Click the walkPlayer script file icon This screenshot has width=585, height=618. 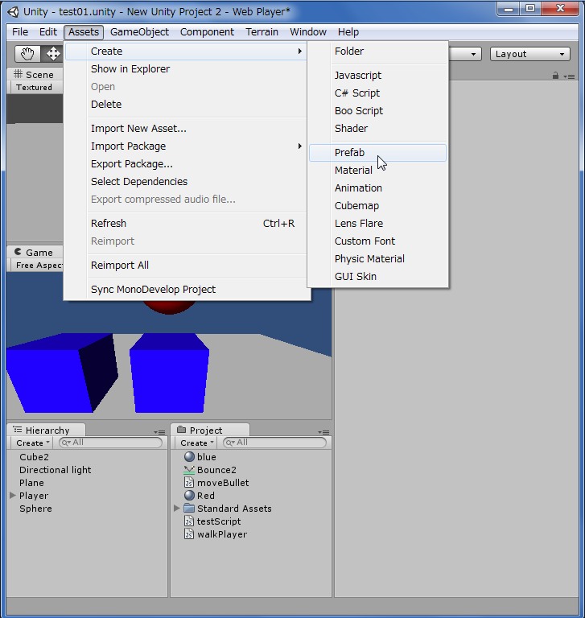[x=189, y=534]
